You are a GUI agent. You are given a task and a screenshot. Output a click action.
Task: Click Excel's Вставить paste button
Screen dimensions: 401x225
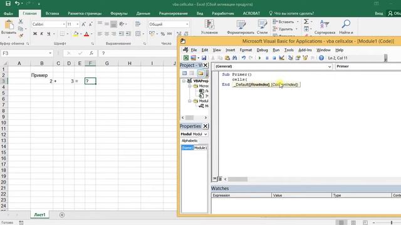click(9, 27)
